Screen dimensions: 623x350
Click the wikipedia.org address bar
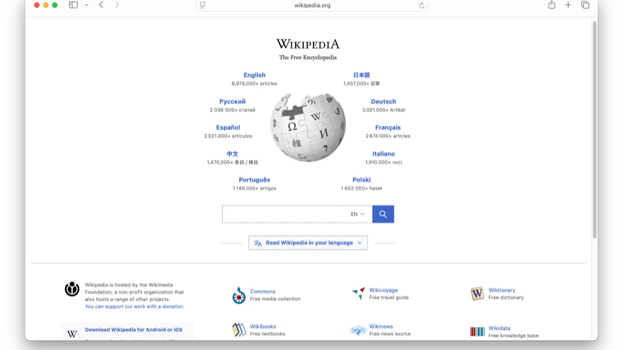(x=311, y=5)
